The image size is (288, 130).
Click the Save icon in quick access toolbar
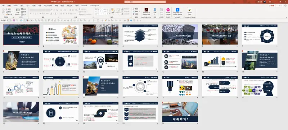[14, 20]
